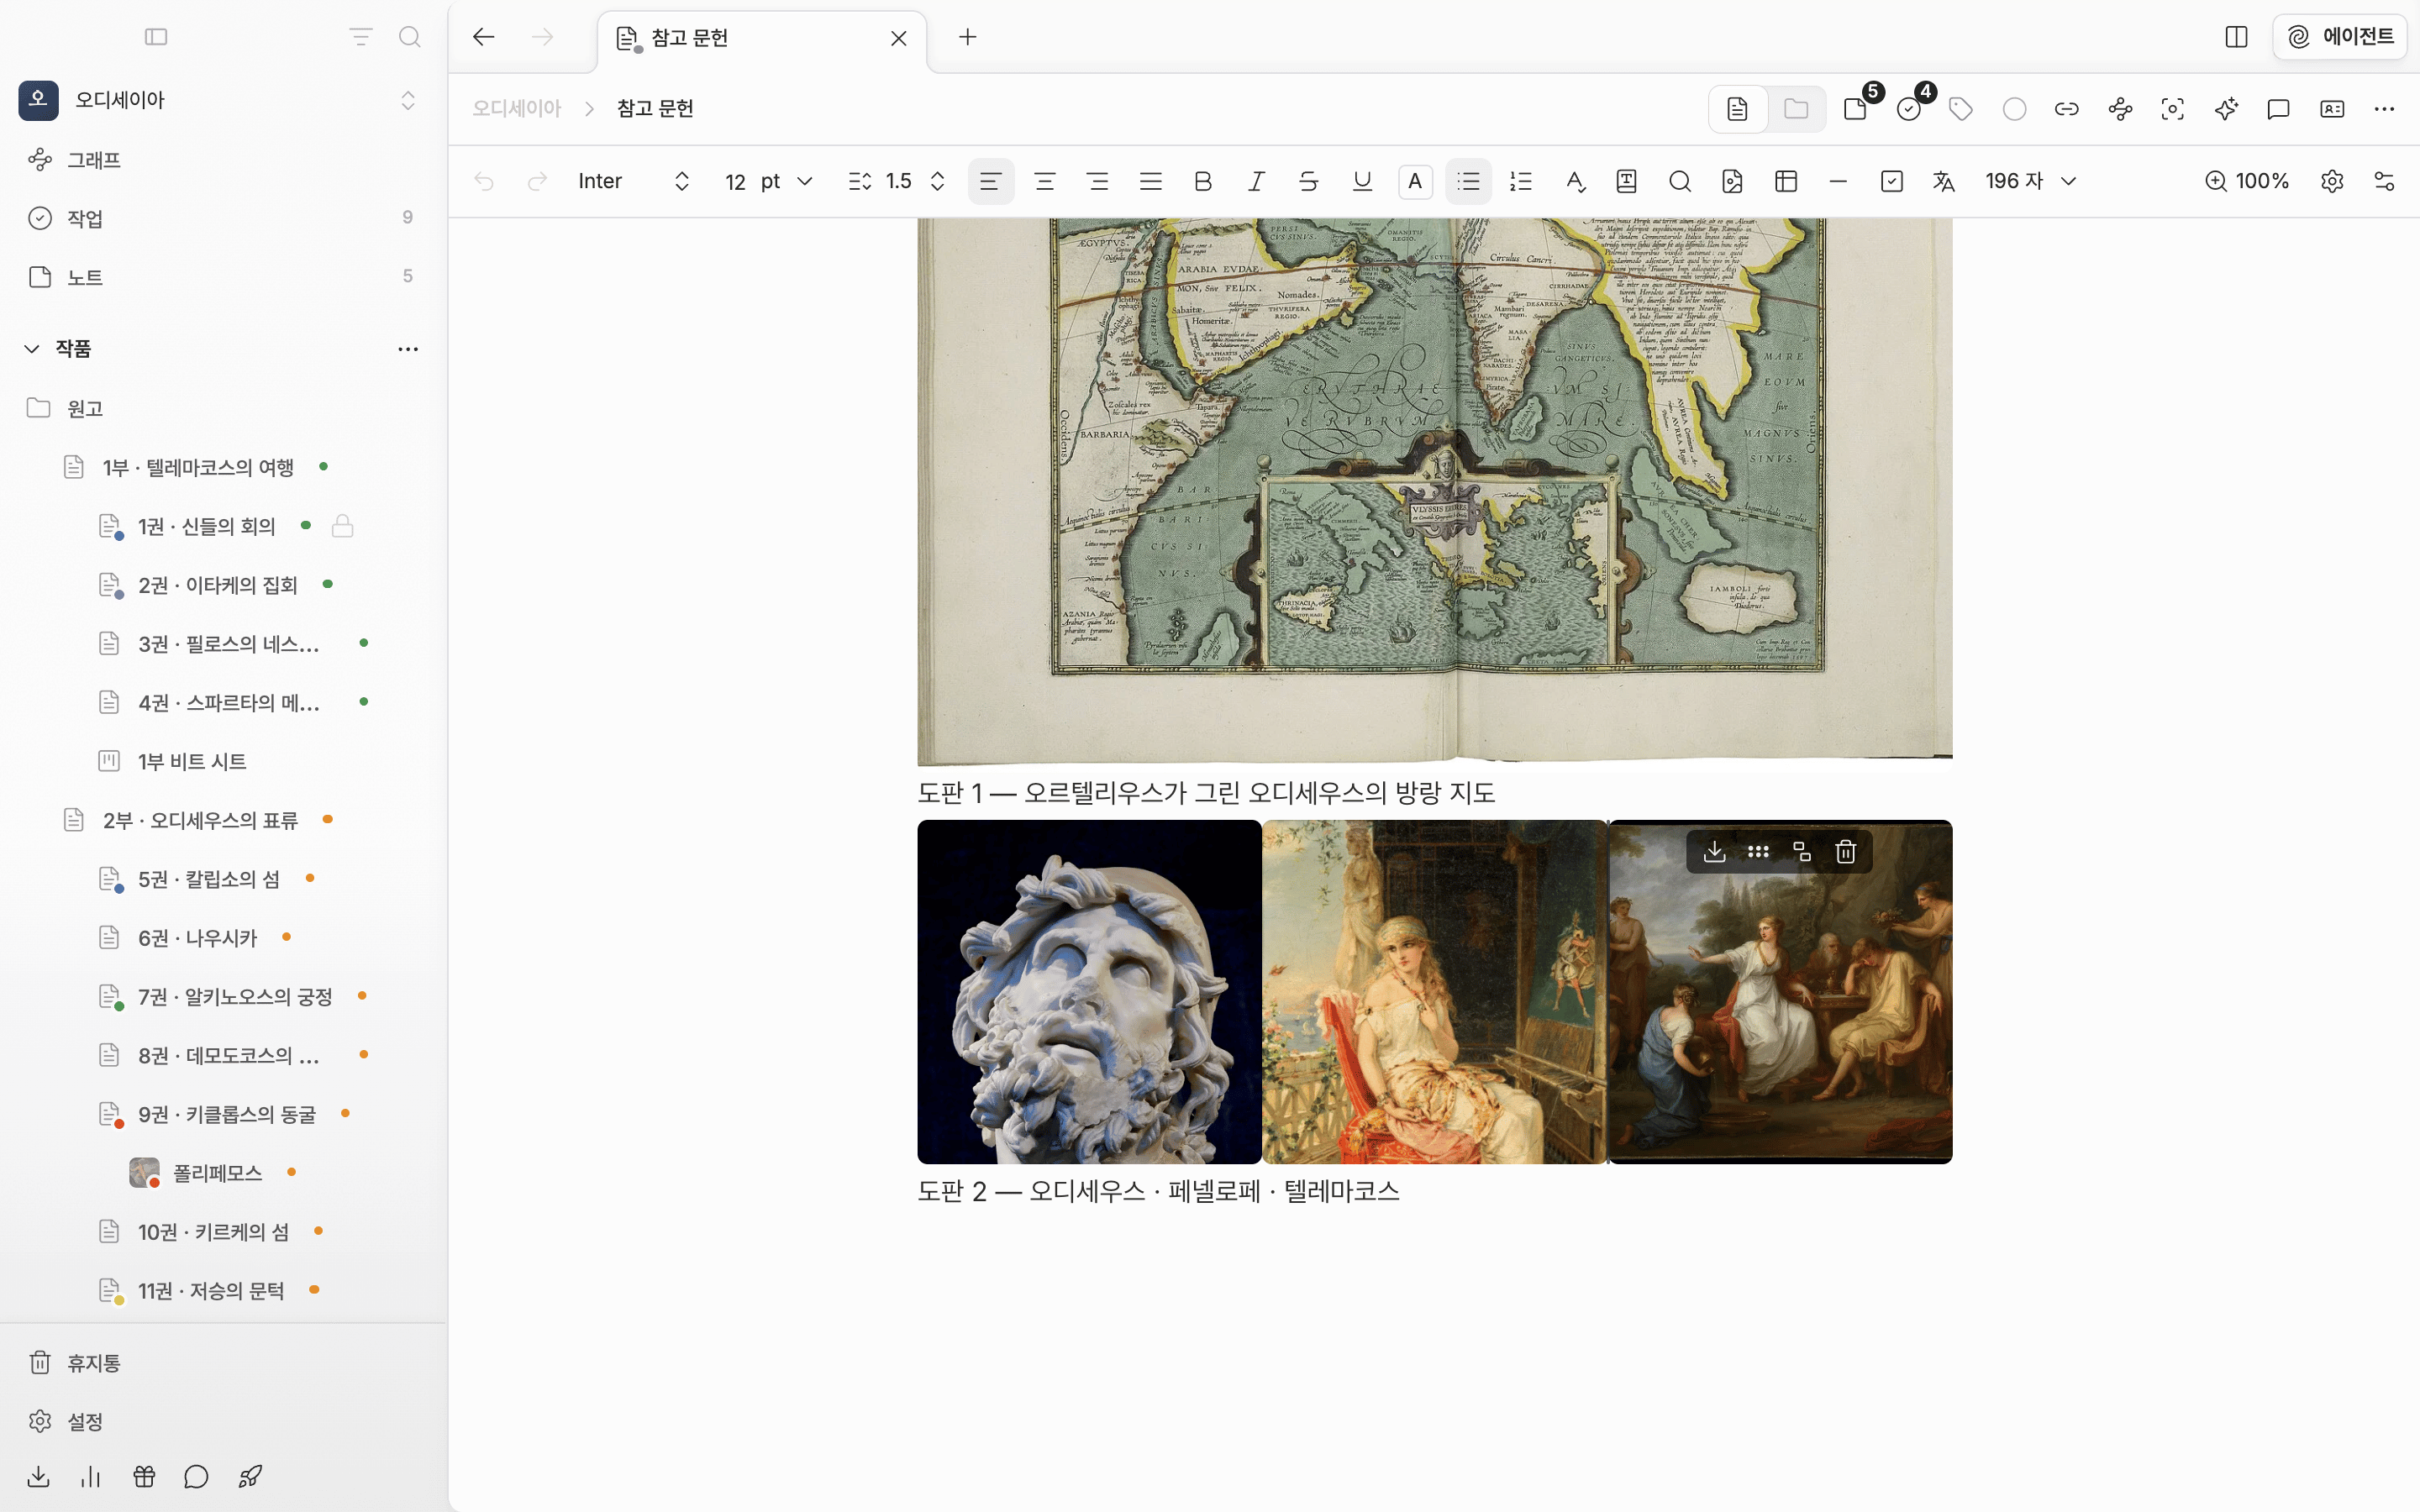The height and width of the screenshot is (1512, 2420).
Task: Open the search magnifier in sidebar
Action: tap(409, 37)
